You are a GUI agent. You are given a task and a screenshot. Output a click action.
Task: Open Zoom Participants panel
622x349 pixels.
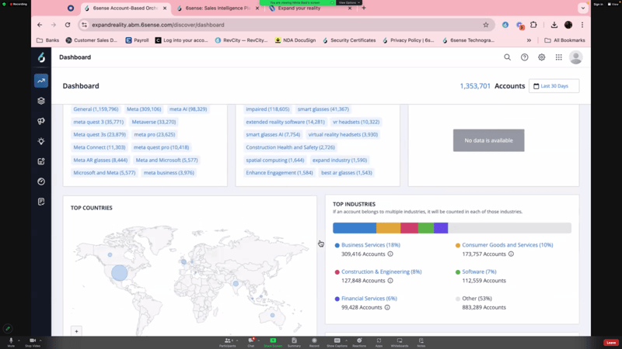click(x=227, y=342)
